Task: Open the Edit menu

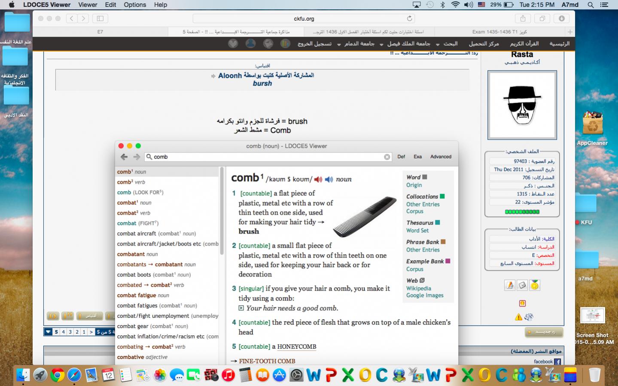Action: (110, 5)
